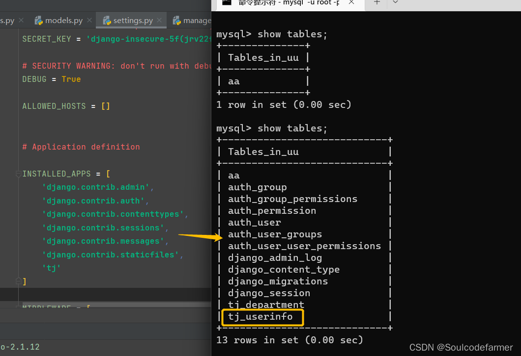Collapse the INSTALLED_APPS list fold marker
The width and height of the screenshot is (521, 356).
pos(19,174)
